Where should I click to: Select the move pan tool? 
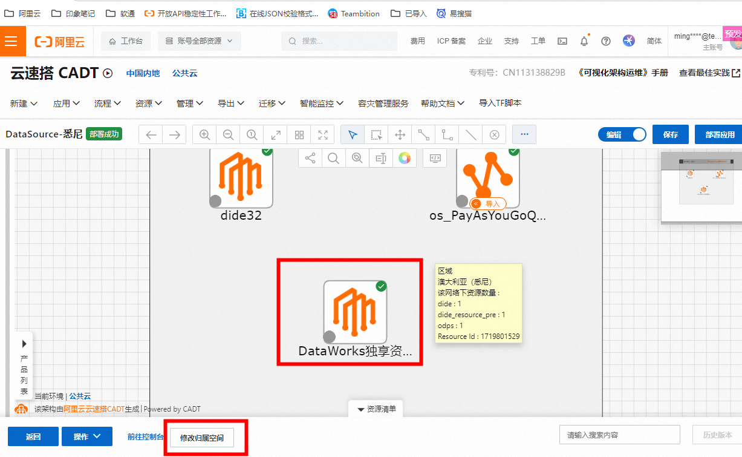click(x=400, y=134)
